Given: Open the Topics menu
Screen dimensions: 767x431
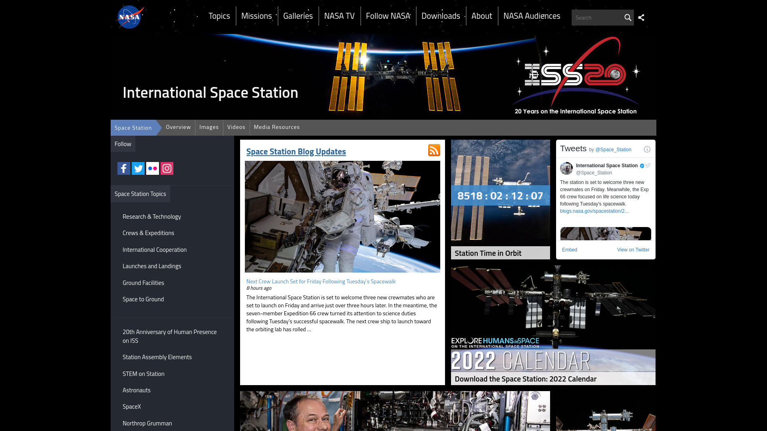Looking at the screenshot, I should tap(219, 16).
